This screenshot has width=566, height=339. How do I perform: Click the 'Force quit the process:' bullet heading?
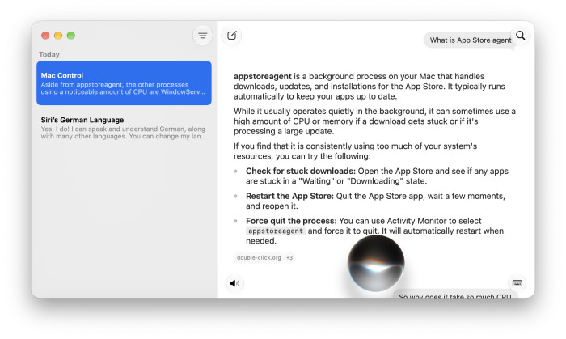291,221
